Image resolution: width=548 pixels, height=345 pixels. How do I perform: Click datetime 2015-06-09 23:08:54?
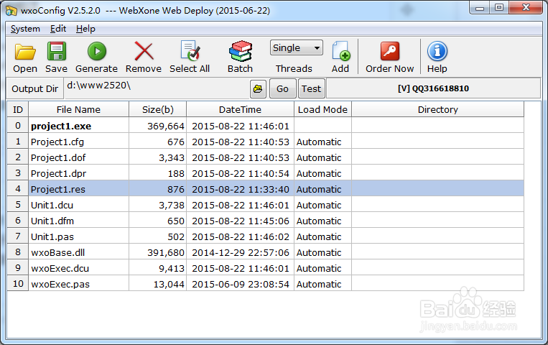tap(241, 284)
